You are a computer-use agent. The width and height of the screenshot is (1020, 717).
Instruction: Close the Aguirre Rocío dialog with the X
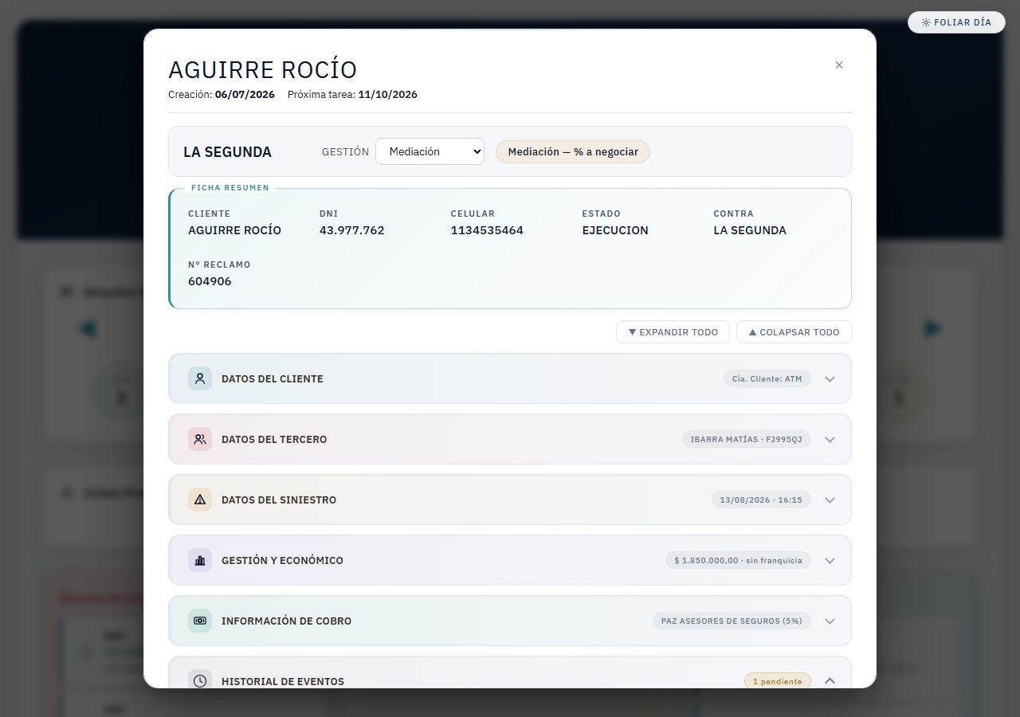[839, 65]
